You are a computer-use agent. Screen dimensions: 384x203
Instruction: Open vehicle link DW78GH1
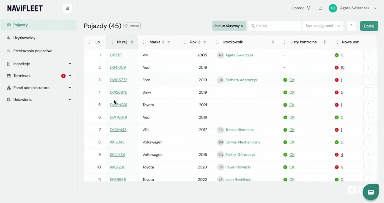coord(119,117)
